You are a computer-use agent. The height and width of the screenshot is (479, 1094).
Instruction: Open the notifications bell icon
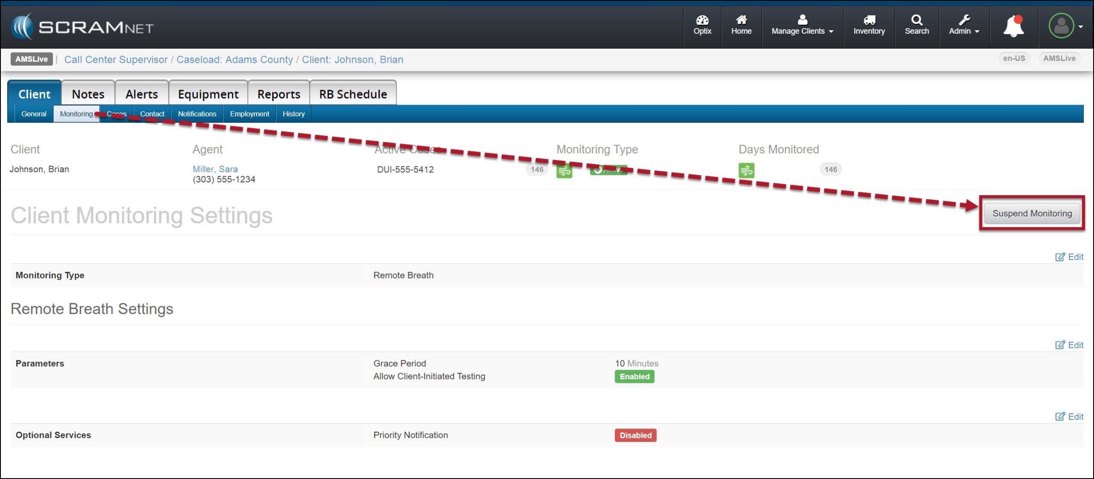click(1013, 26)
